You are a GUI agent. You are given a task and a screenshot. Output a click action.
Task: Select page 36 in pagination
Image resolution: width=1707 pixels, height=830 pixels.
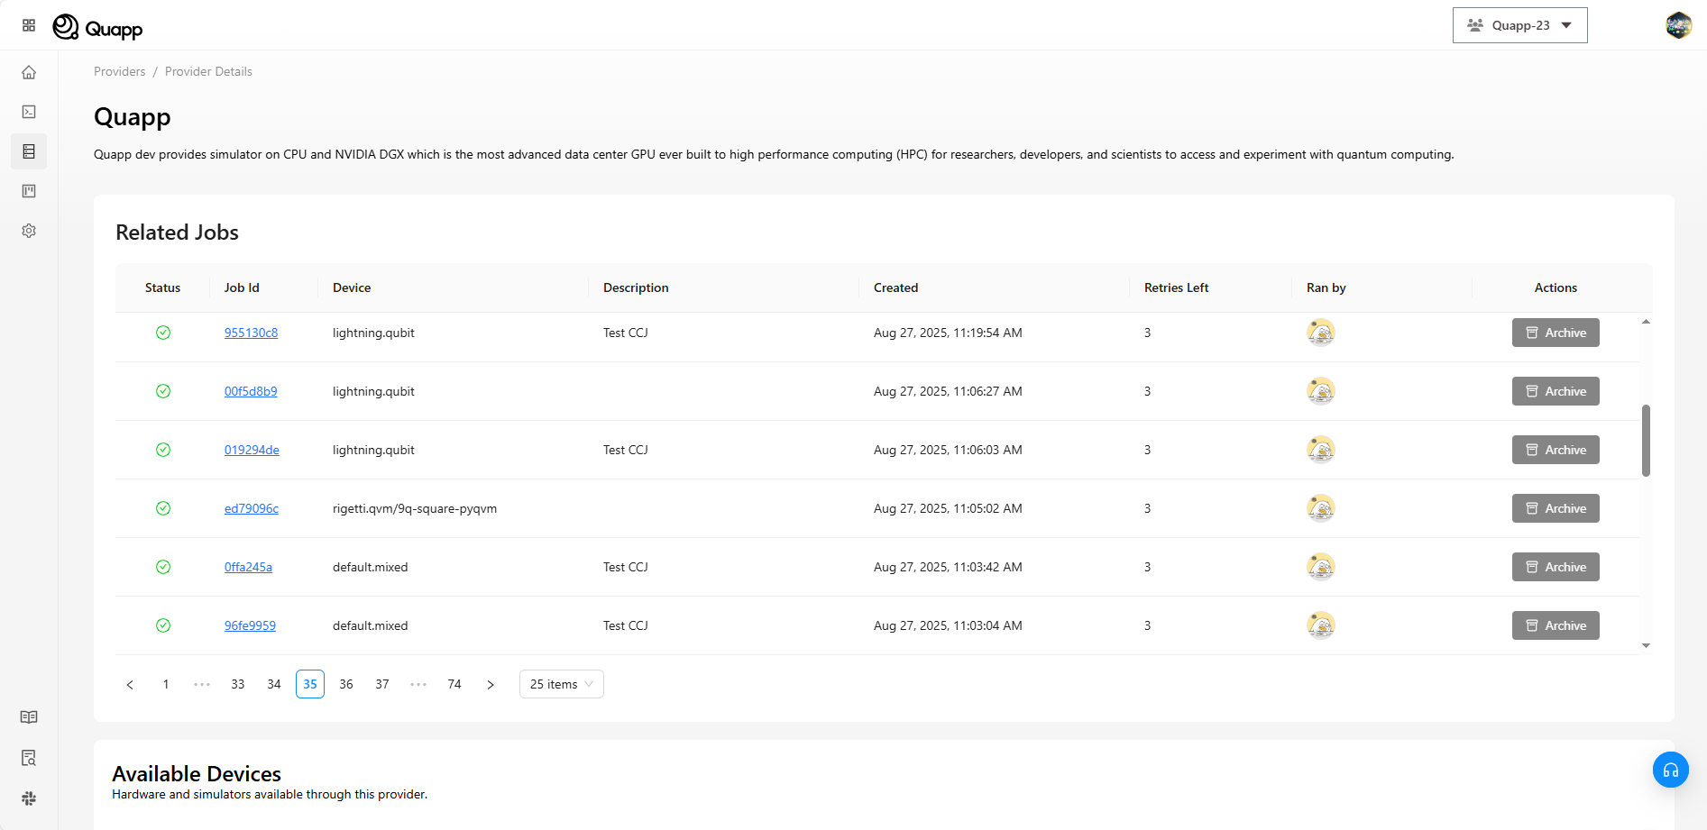[x=346, y=684]
